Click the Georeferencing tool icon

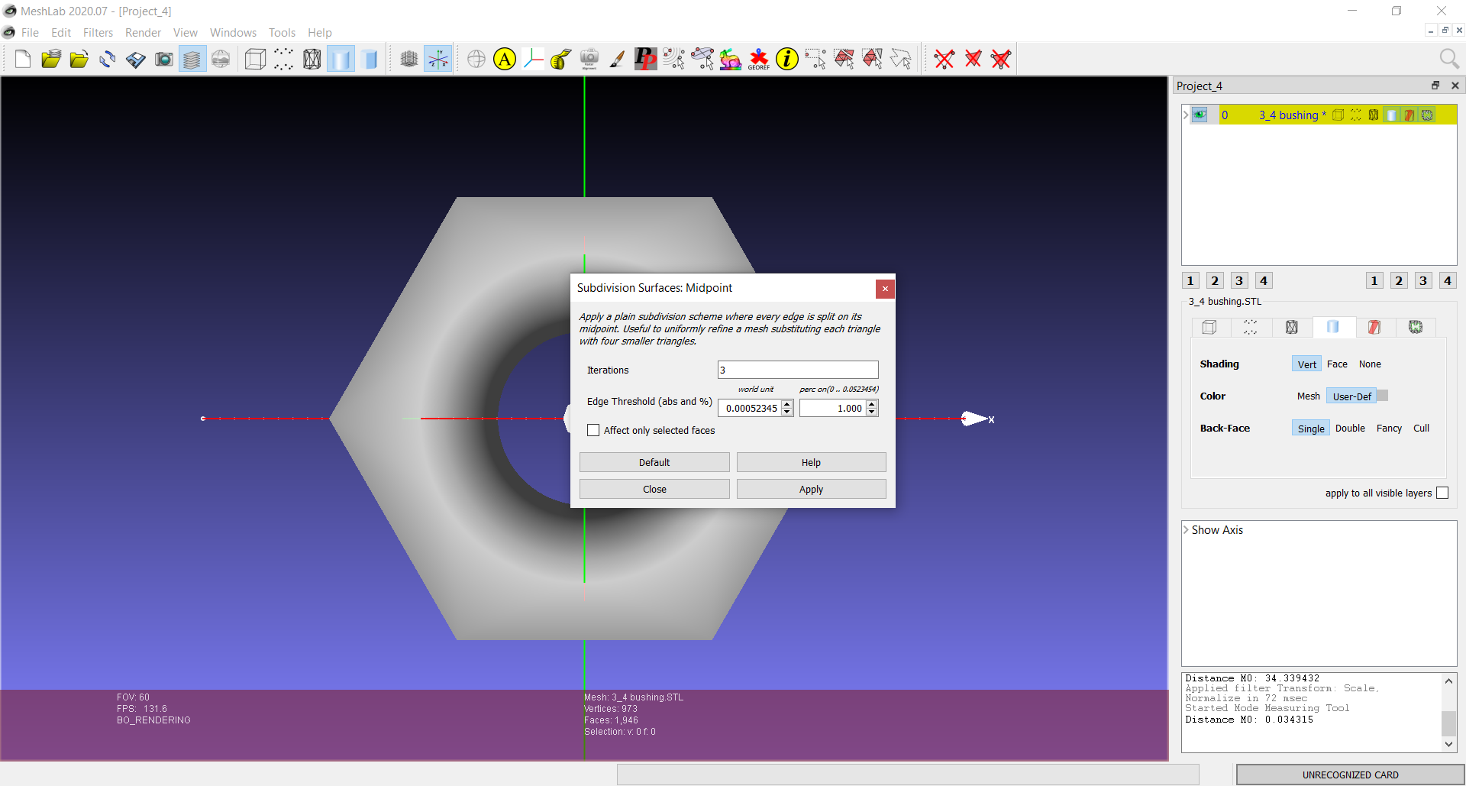click(758, 59)
